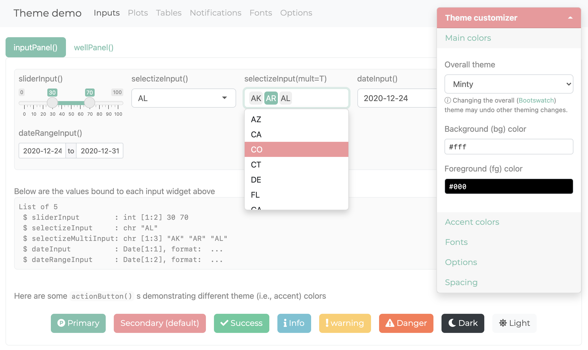Switch to the Plots navigation tab
This screenshot has width=588, height=350.
pos(138,13)
